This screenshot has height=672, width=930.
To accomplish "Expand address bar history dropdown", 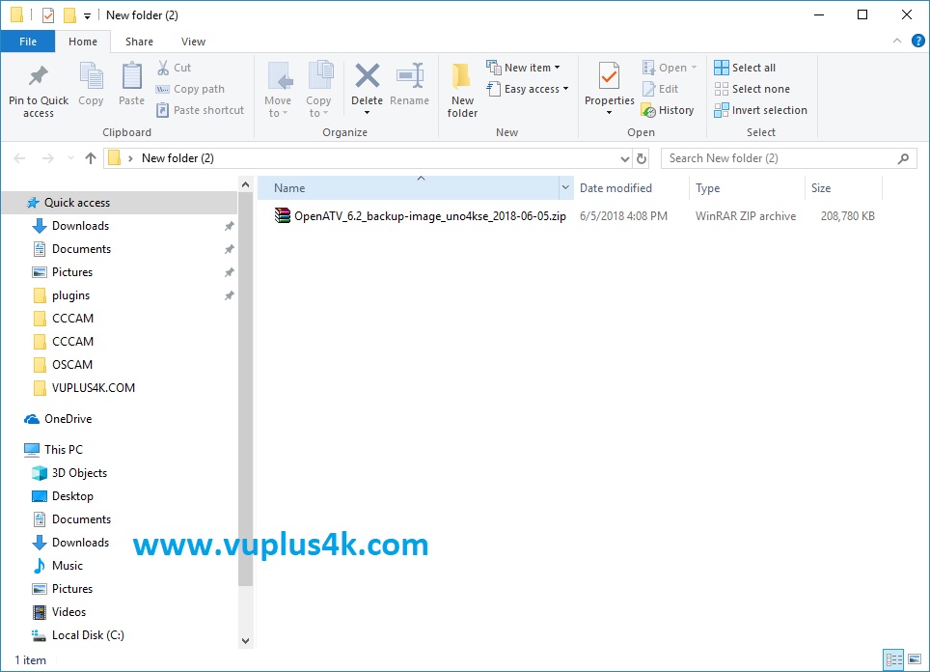I will point(624,158).
